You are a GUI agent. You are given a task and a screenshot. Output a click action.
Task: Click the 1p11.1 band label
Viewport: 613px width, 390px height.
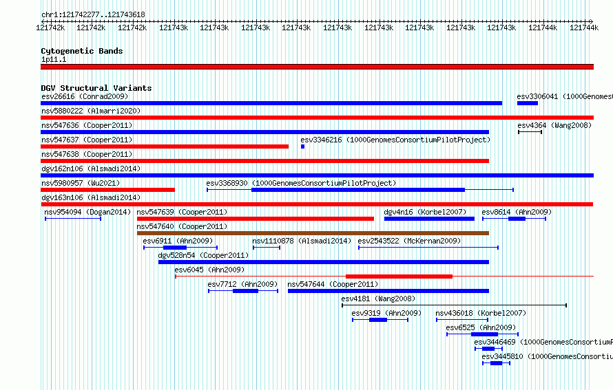click(x=54, y=60)
